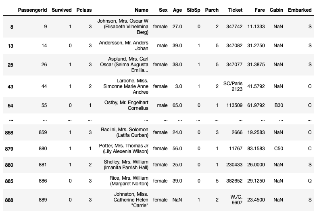Screen dimensions: 317x214
Task: Click fare value 23.4500
Action: (256, 200)
